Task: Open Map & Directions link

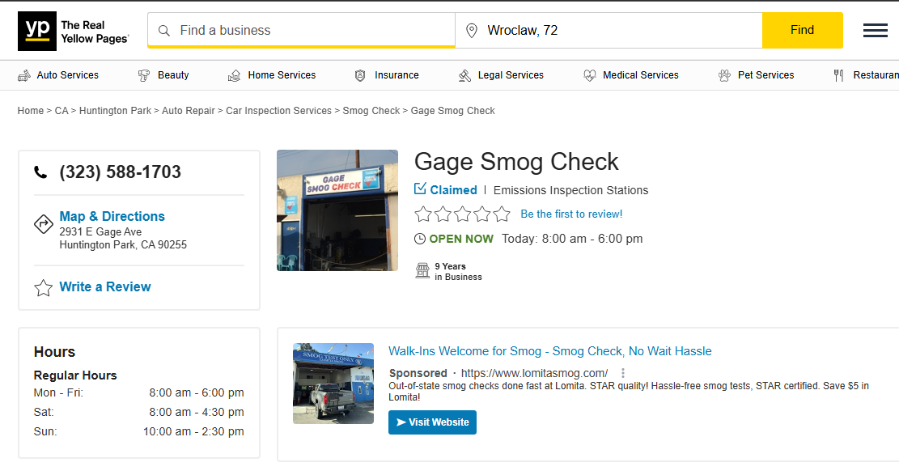Action: pyautogui.click(x=112, y=216)
